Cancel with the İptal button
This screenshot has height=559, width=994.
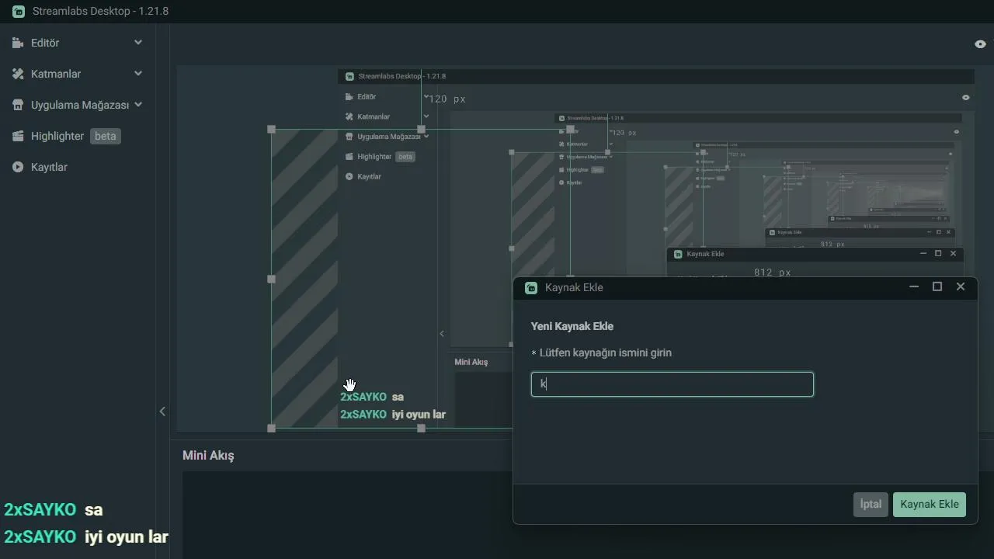click(871, 505)
